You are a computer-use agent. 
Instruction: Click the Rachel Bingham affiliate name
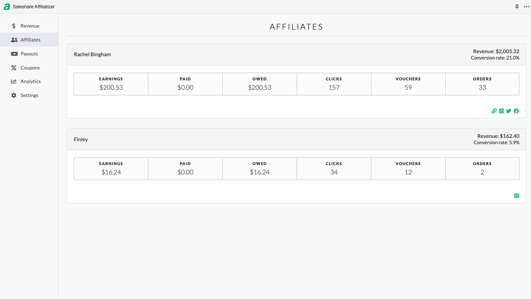tap(92, 54)
